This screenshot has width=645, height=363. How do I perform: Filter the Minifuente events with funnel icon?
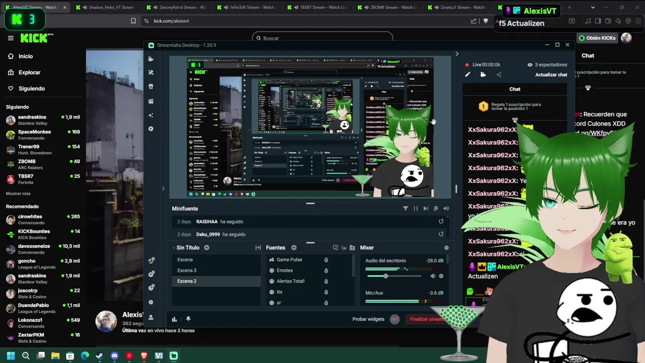[406, 209]
